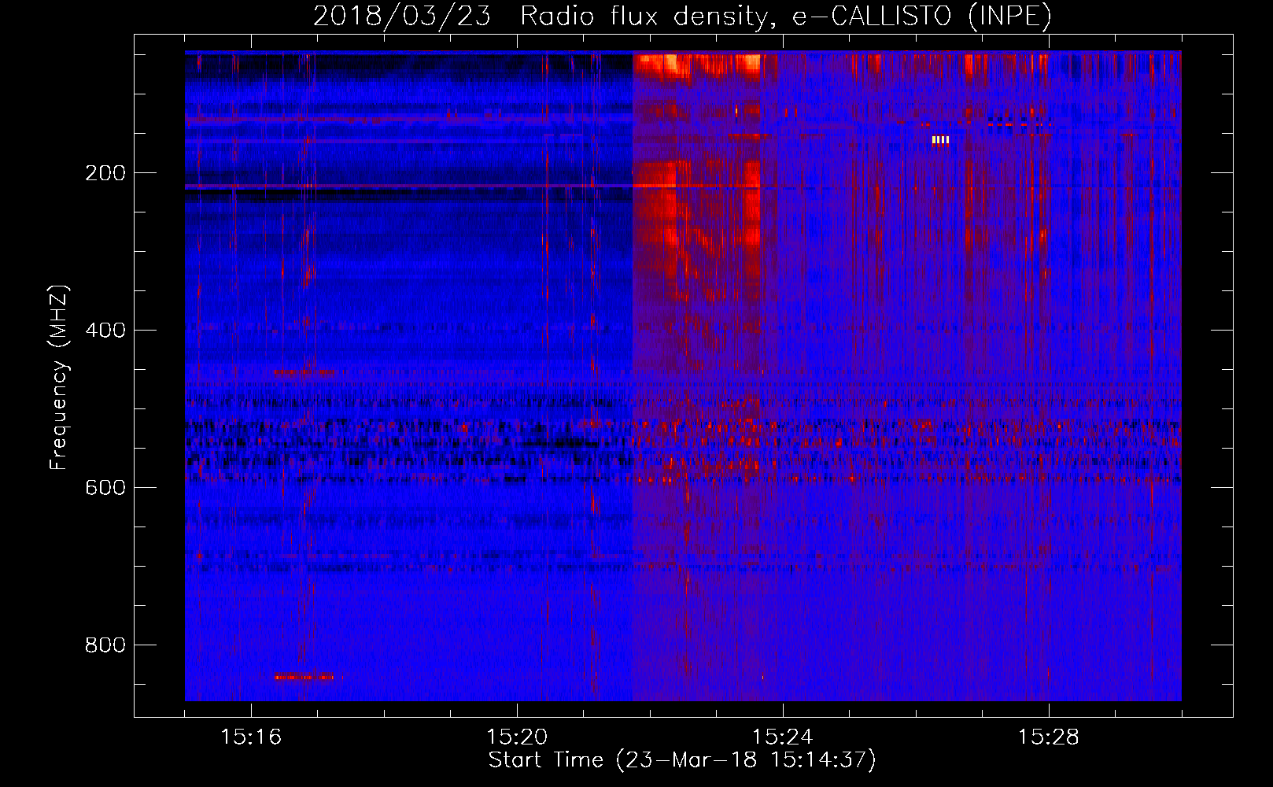Click the 15:28 time tick label
This screenshot has width=1273, height=787.
(1049, 737)
